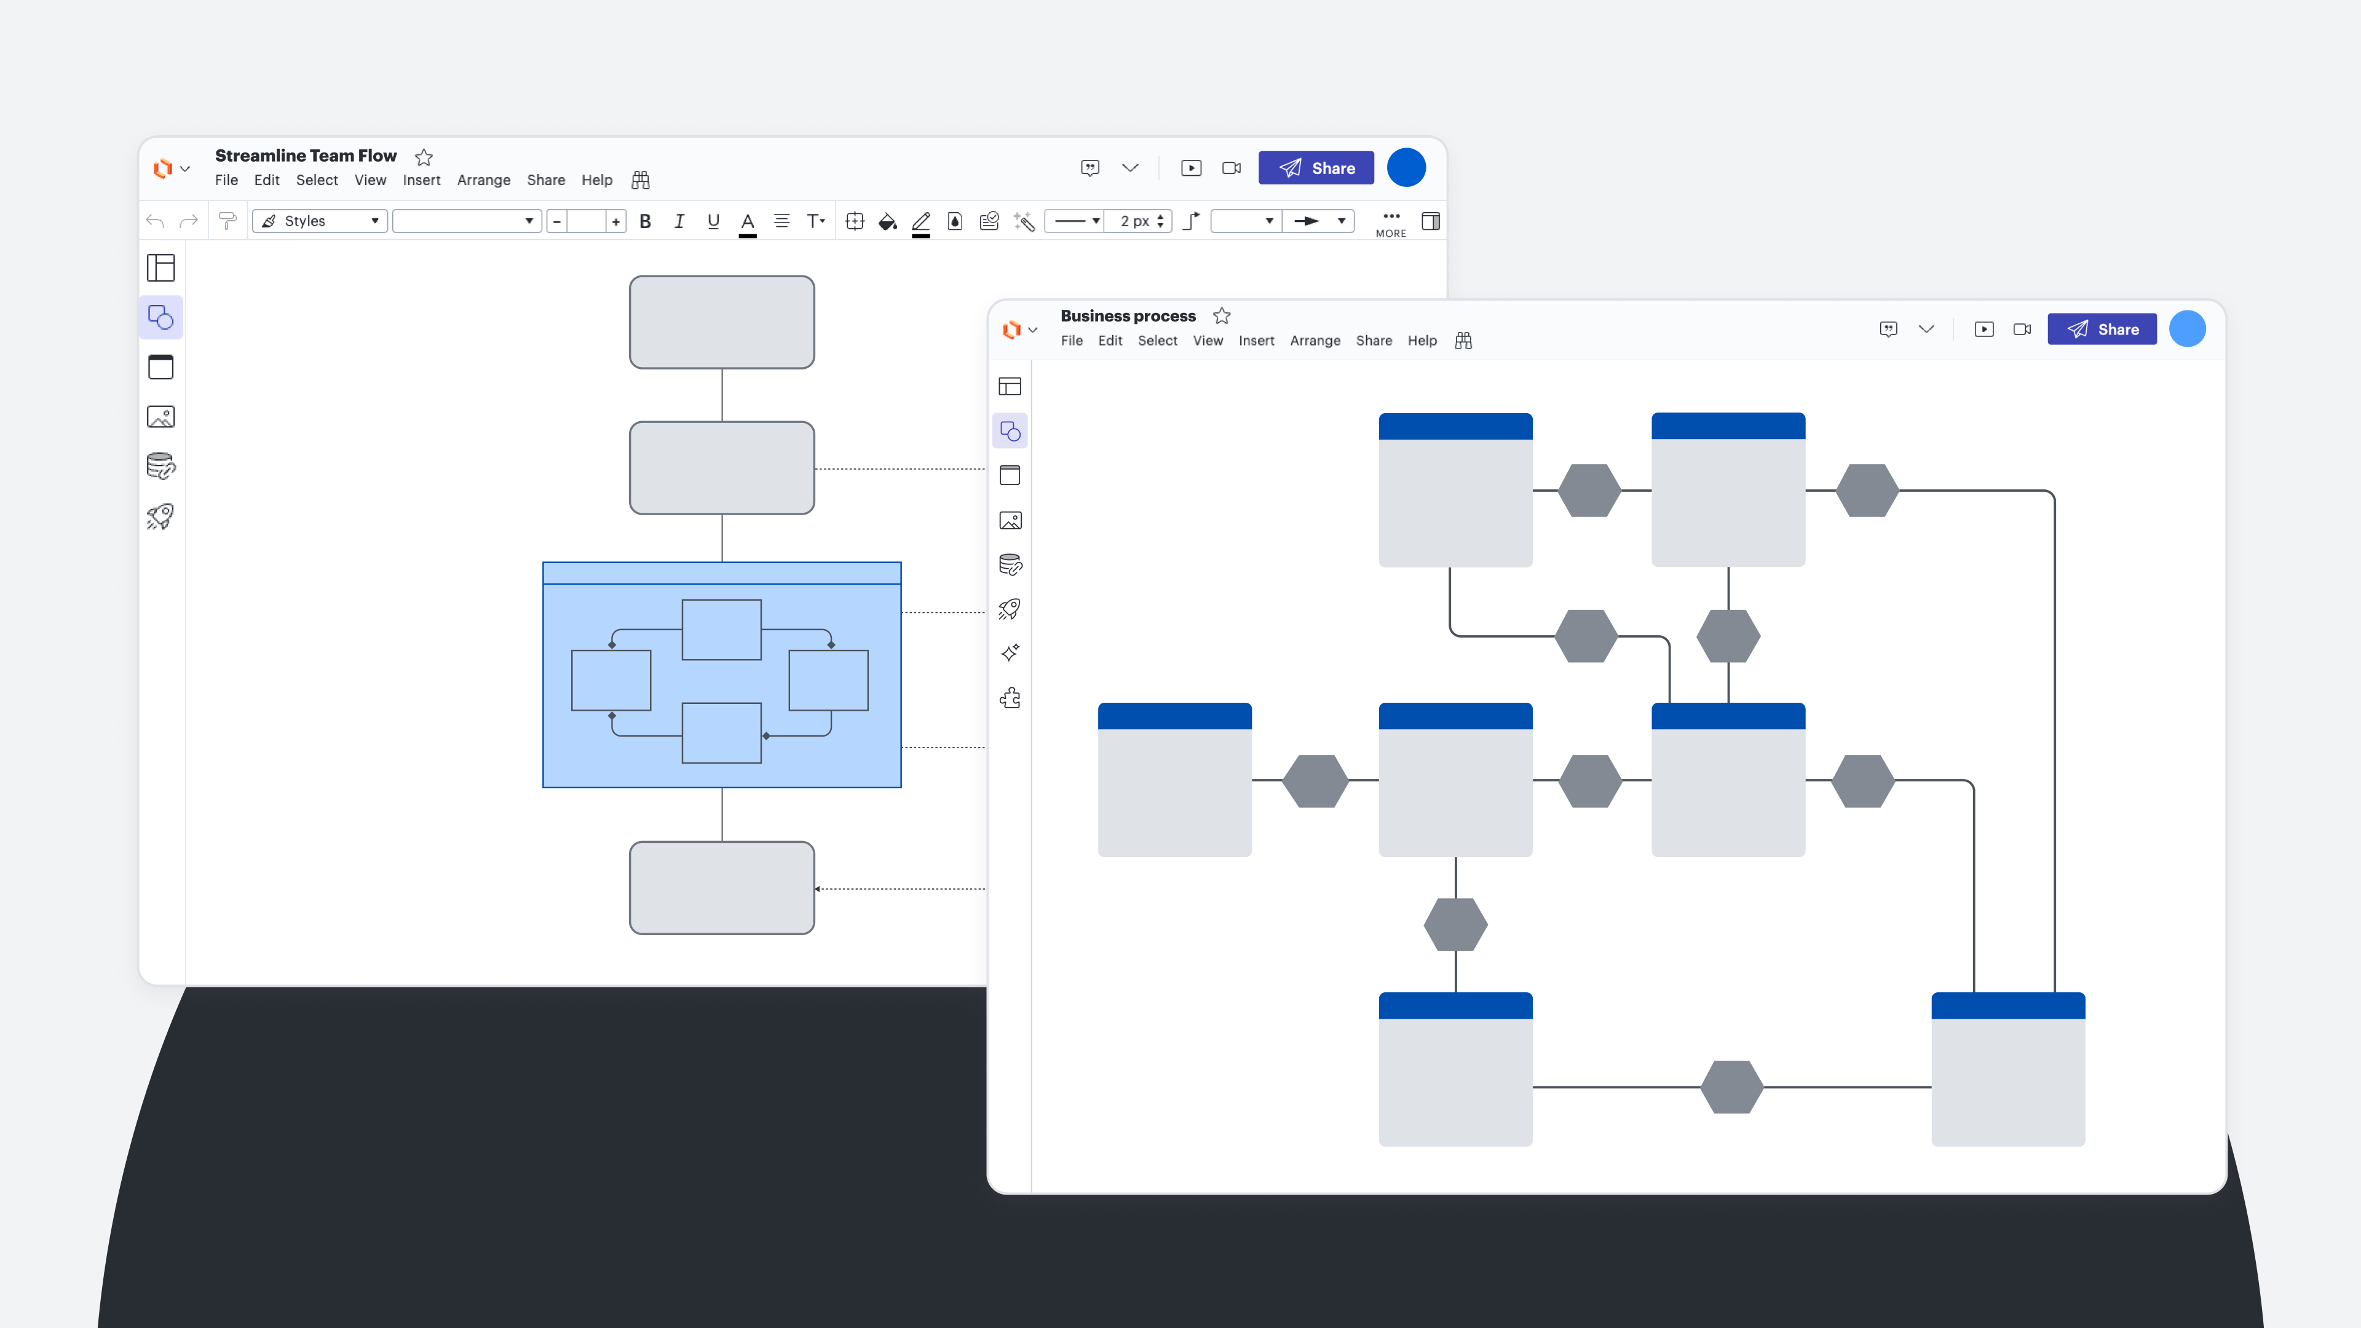The width and height of the screenshot is (2361, 1328).
Task: Toggle italic text formatting
Action: [x=679, y=221]
